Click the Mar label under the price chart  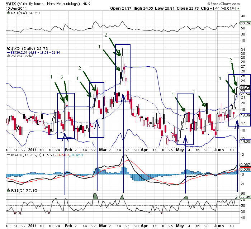pos(103,150)
